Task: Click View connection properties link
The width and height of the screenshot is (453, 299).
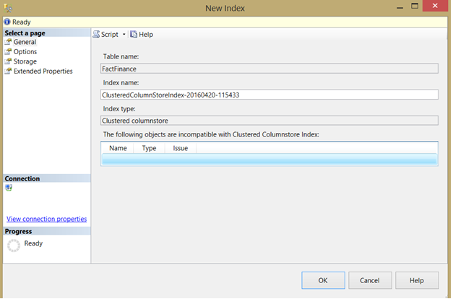Action: (x=46, y=220)
